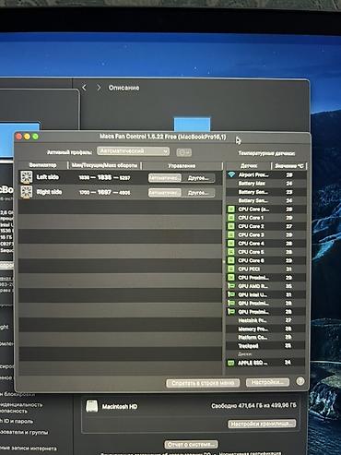Go back using the left chevron in System Settings
Screen dimensions: 341x455
[84, 88]
